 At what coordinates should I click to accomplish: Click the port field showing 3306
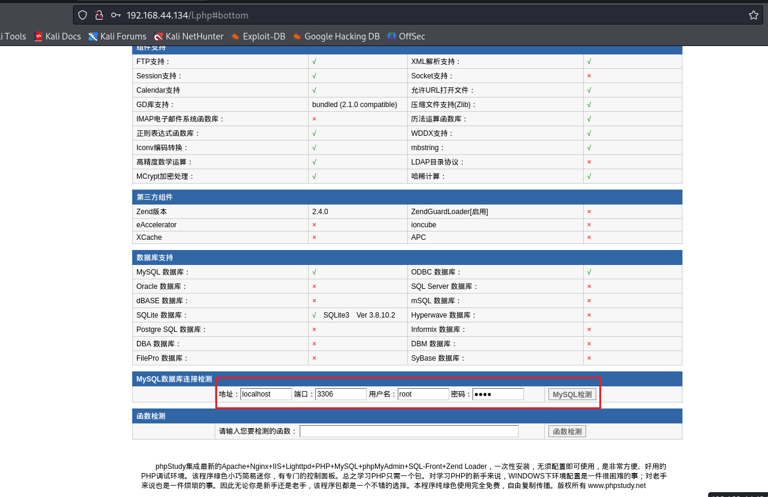340,394
